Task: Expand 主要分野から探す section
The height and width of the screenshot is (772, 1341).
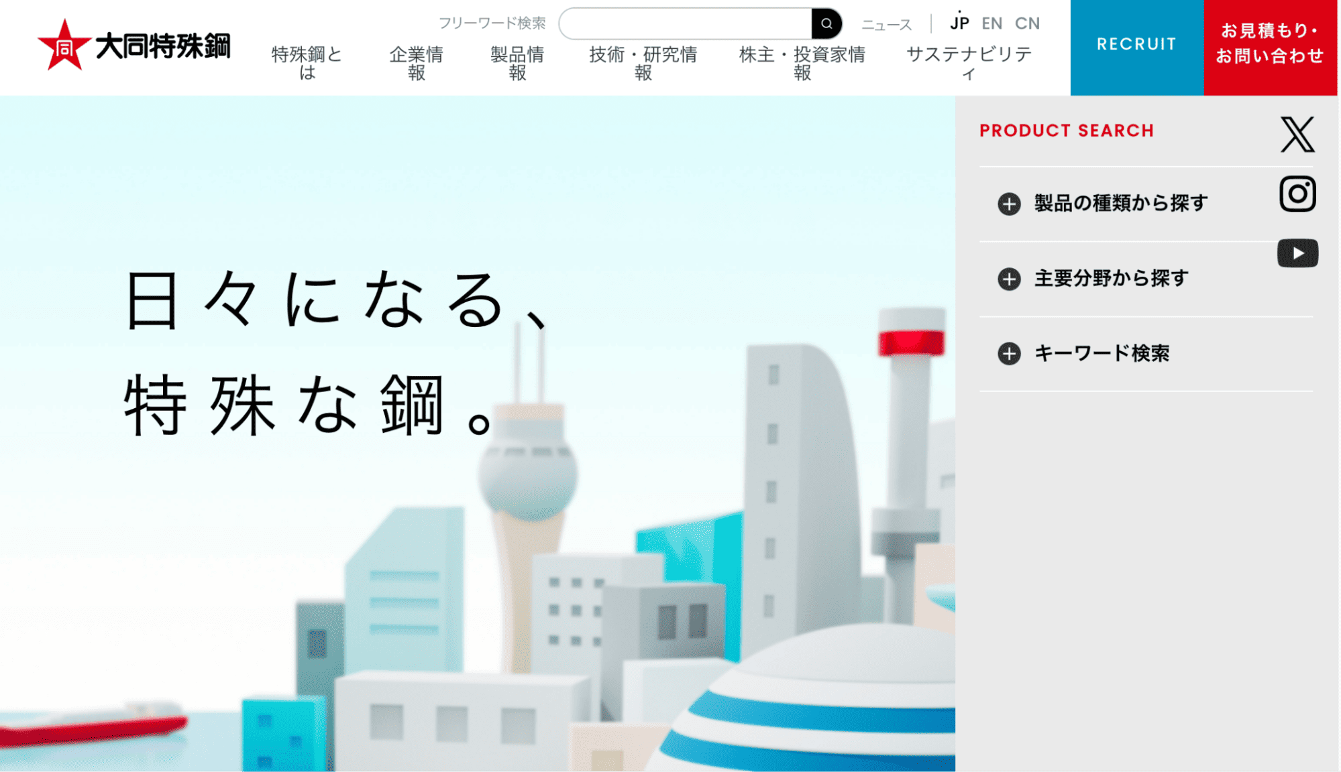Action: (1146, 279)
